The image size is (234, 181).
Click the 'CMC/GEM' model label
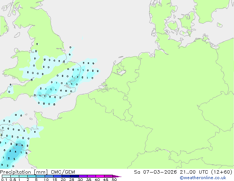tap(63, 172)
